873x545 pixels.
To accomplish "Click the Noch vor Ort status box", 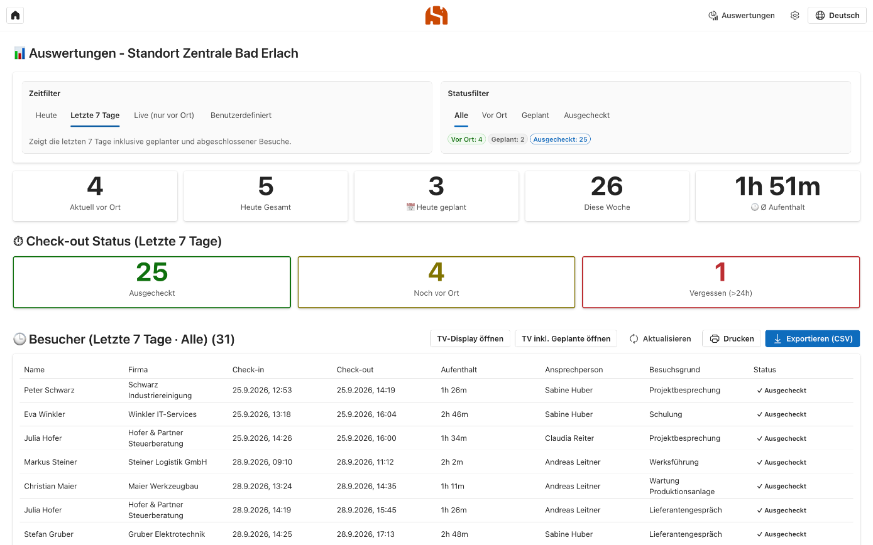I will tap(436, 282).
